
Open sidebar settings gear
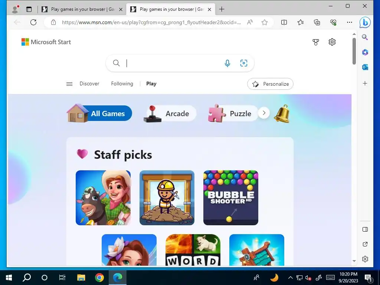(365, 259)
